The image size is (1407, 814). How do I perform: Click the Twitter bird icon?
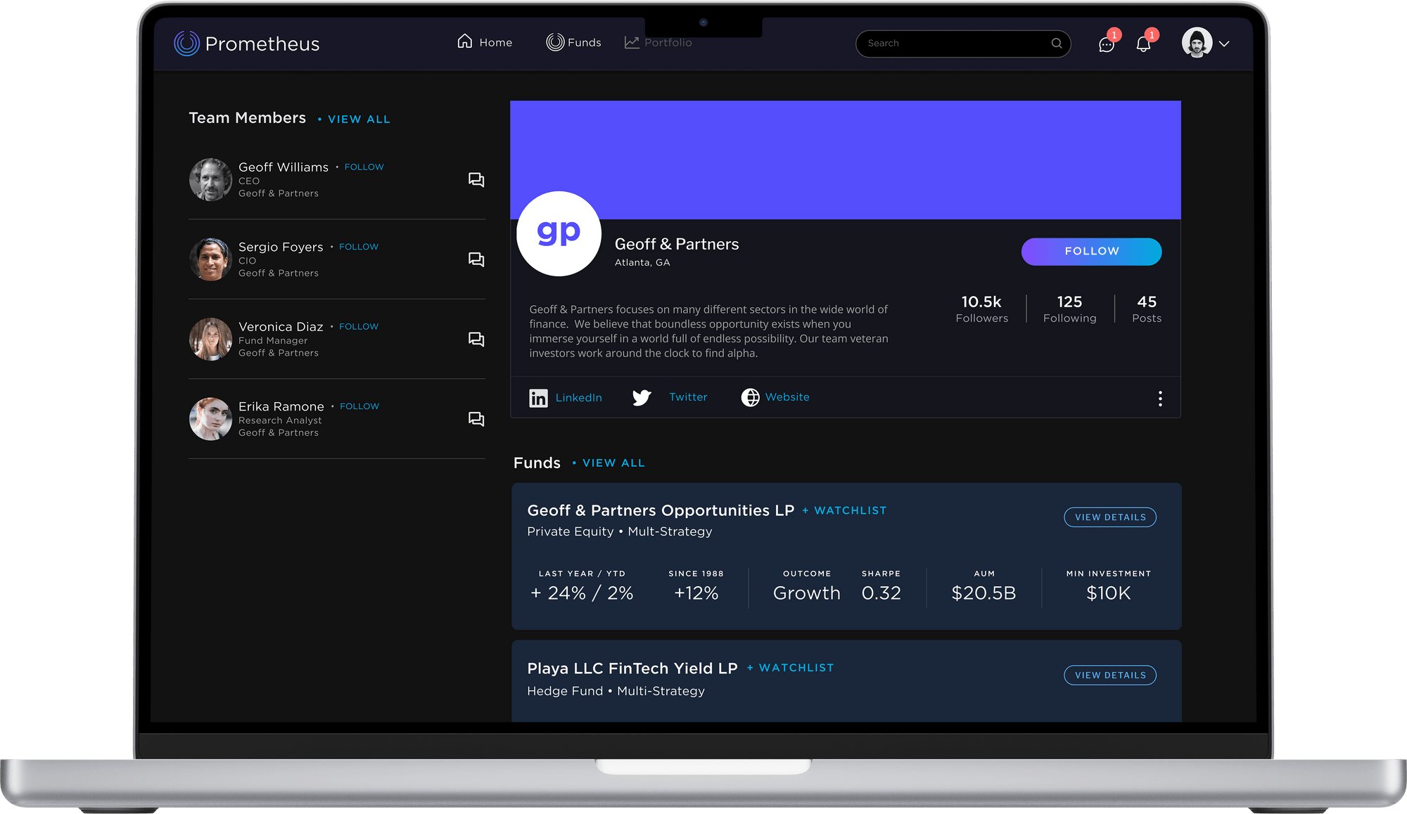[x=641, y=397]
